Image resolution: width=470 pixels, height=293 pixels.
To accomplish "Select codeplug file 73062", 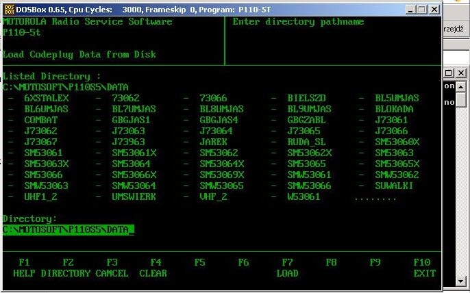I will 126,98.
